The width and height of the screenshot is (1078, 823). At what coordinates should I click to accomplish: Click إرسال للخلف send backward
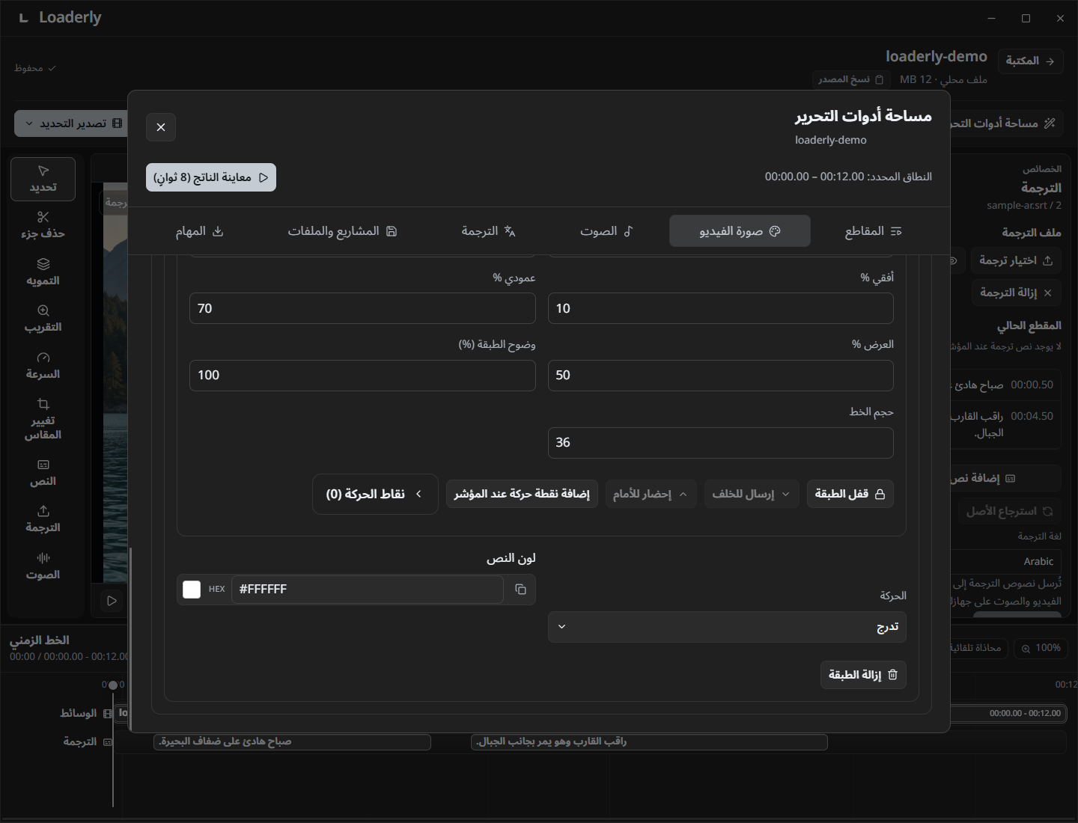pyautogui.click(x=751, y=494)
